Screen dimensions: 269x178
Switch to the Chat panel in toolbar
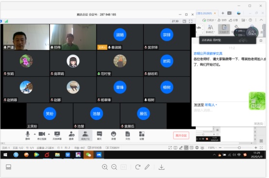(x=100, y=136)
